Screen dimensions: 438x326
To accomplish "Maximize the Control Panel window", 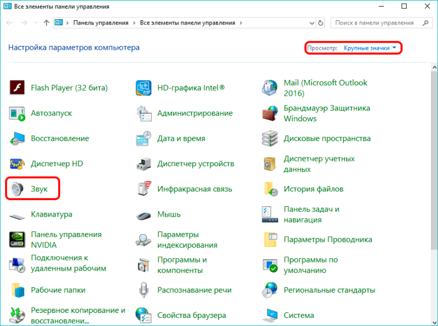I will 404,6.
